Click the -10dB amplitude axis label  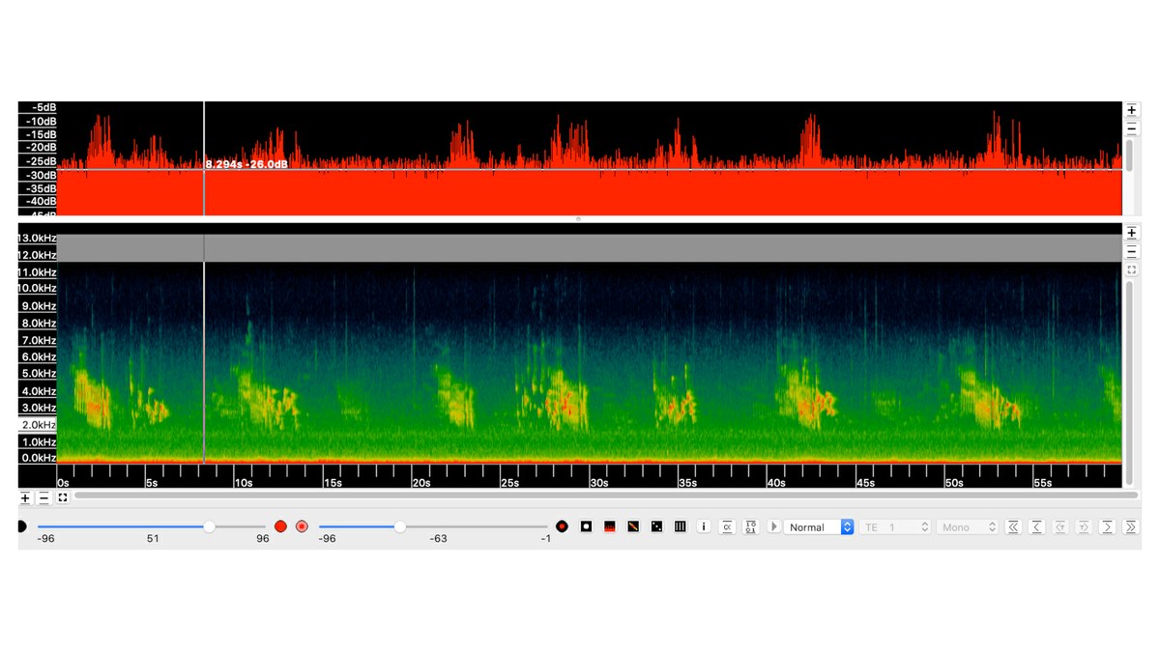43,121
